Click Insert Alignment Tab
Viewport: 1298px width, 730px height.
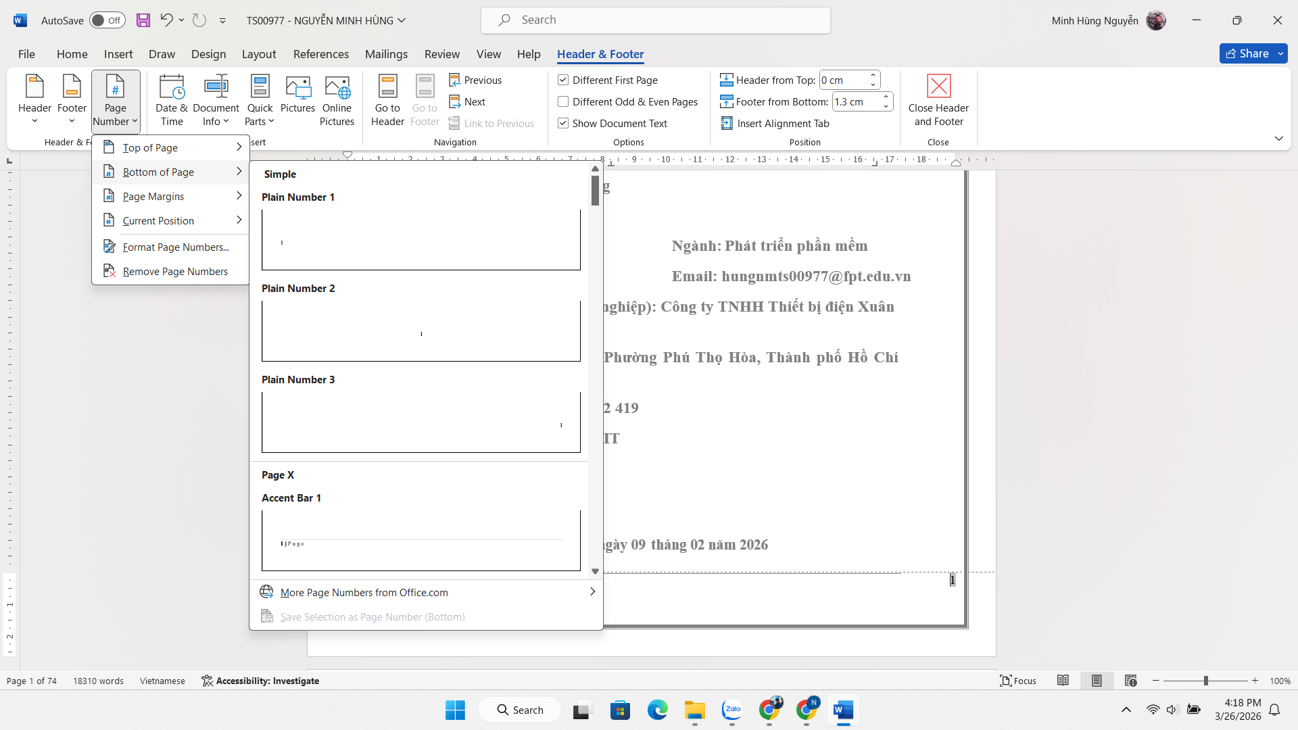click(775, 123)
